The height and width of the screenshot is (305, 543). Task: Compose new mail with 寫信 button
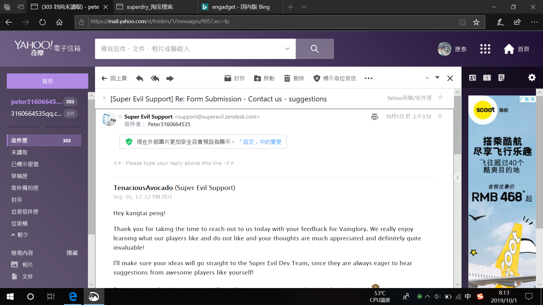48,81
